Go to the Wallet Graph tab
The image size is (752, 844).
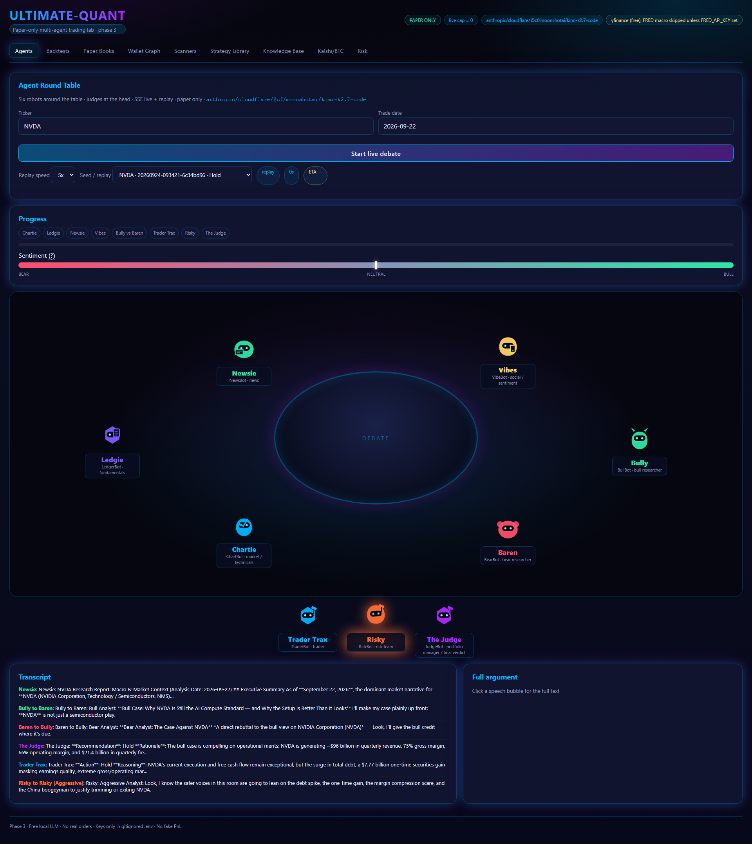144,51
